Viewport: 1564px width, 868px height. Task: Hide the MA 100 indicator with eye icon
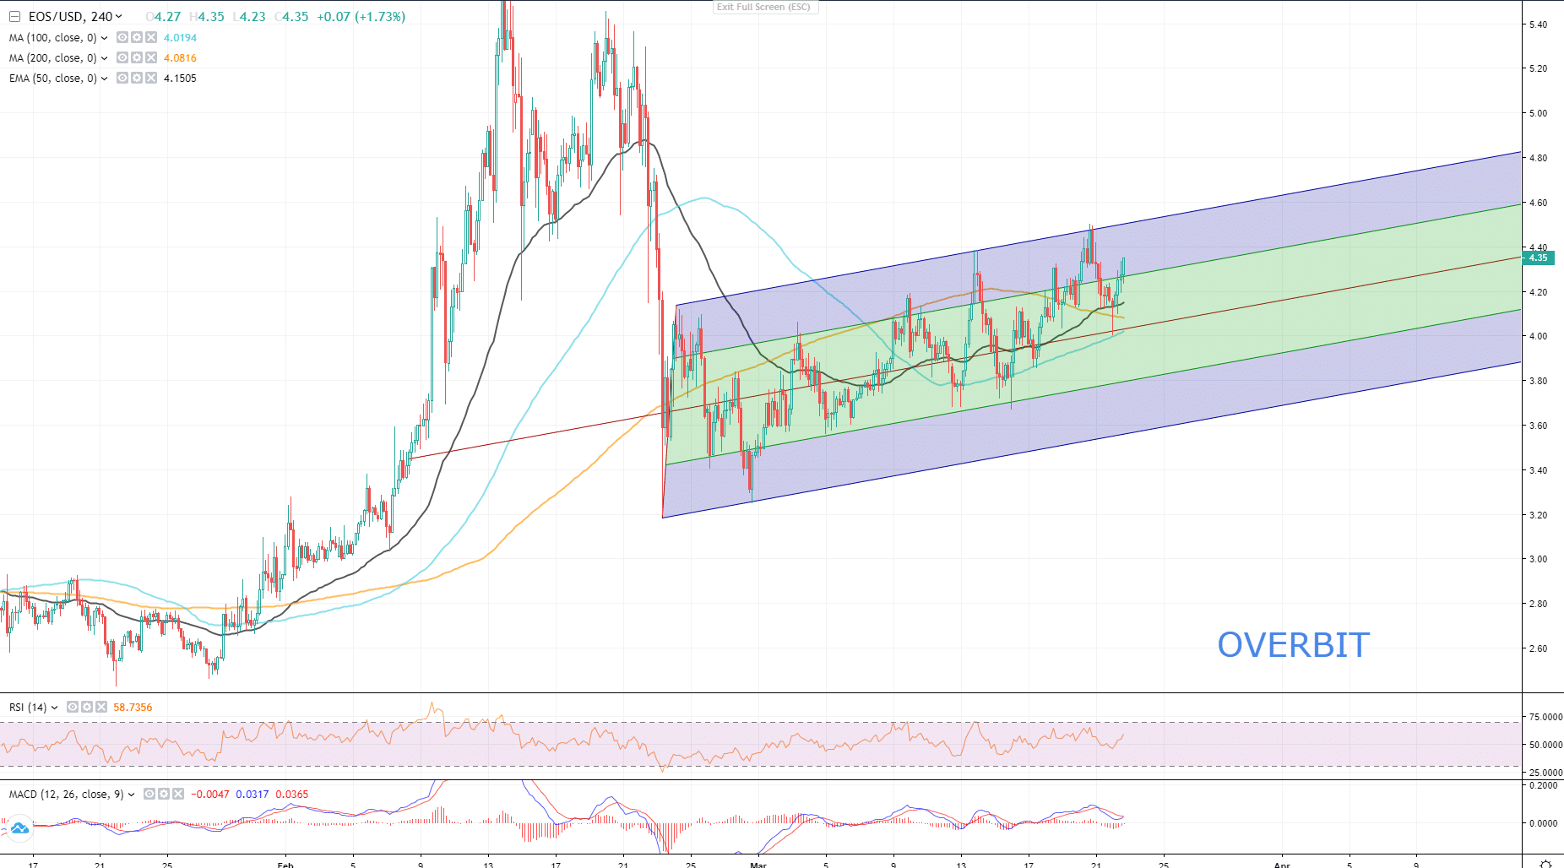click(x=122, y=38)
